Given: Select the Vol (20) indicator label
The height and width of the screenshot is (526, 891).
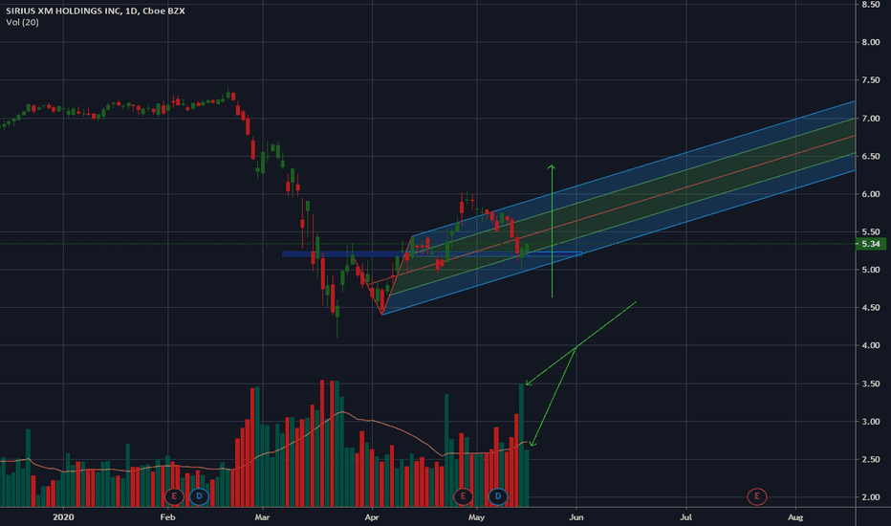Looking at the screenshot, I should pos(22,22).
